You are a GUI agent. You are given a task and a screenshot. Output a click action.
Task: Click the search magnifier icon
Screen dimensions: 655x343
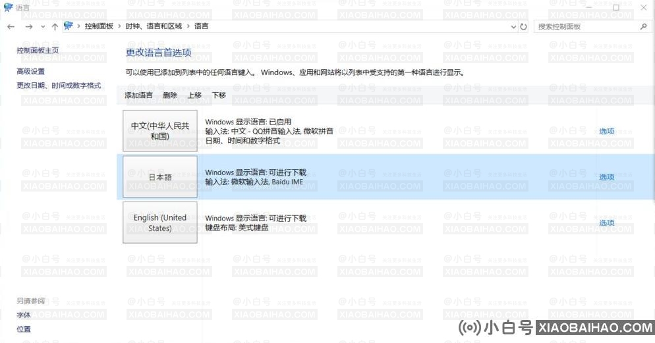click(x=644, y=26)
